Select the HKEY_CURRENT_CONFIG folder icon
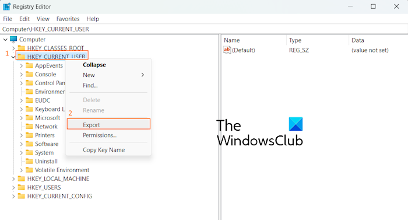This screenshot has height=220, width=408. tap(22, 196)
